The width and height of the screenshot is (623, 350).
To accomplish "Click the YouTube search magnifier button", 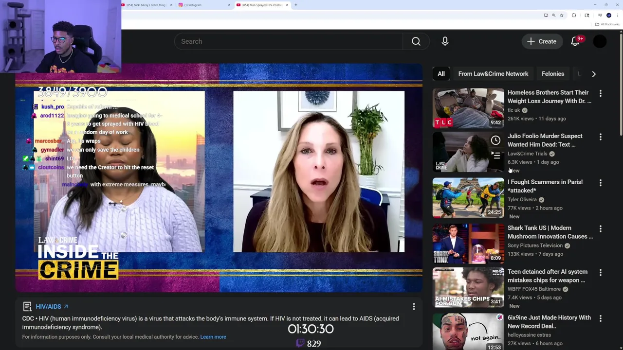I will pyautogui.click(x=416, y=41).
